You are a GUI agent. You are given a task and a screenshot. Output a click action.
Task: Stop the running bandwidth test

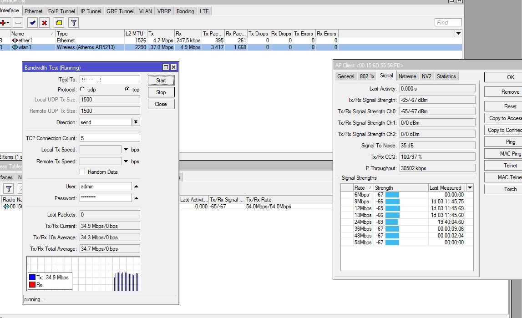coord(161,92)
